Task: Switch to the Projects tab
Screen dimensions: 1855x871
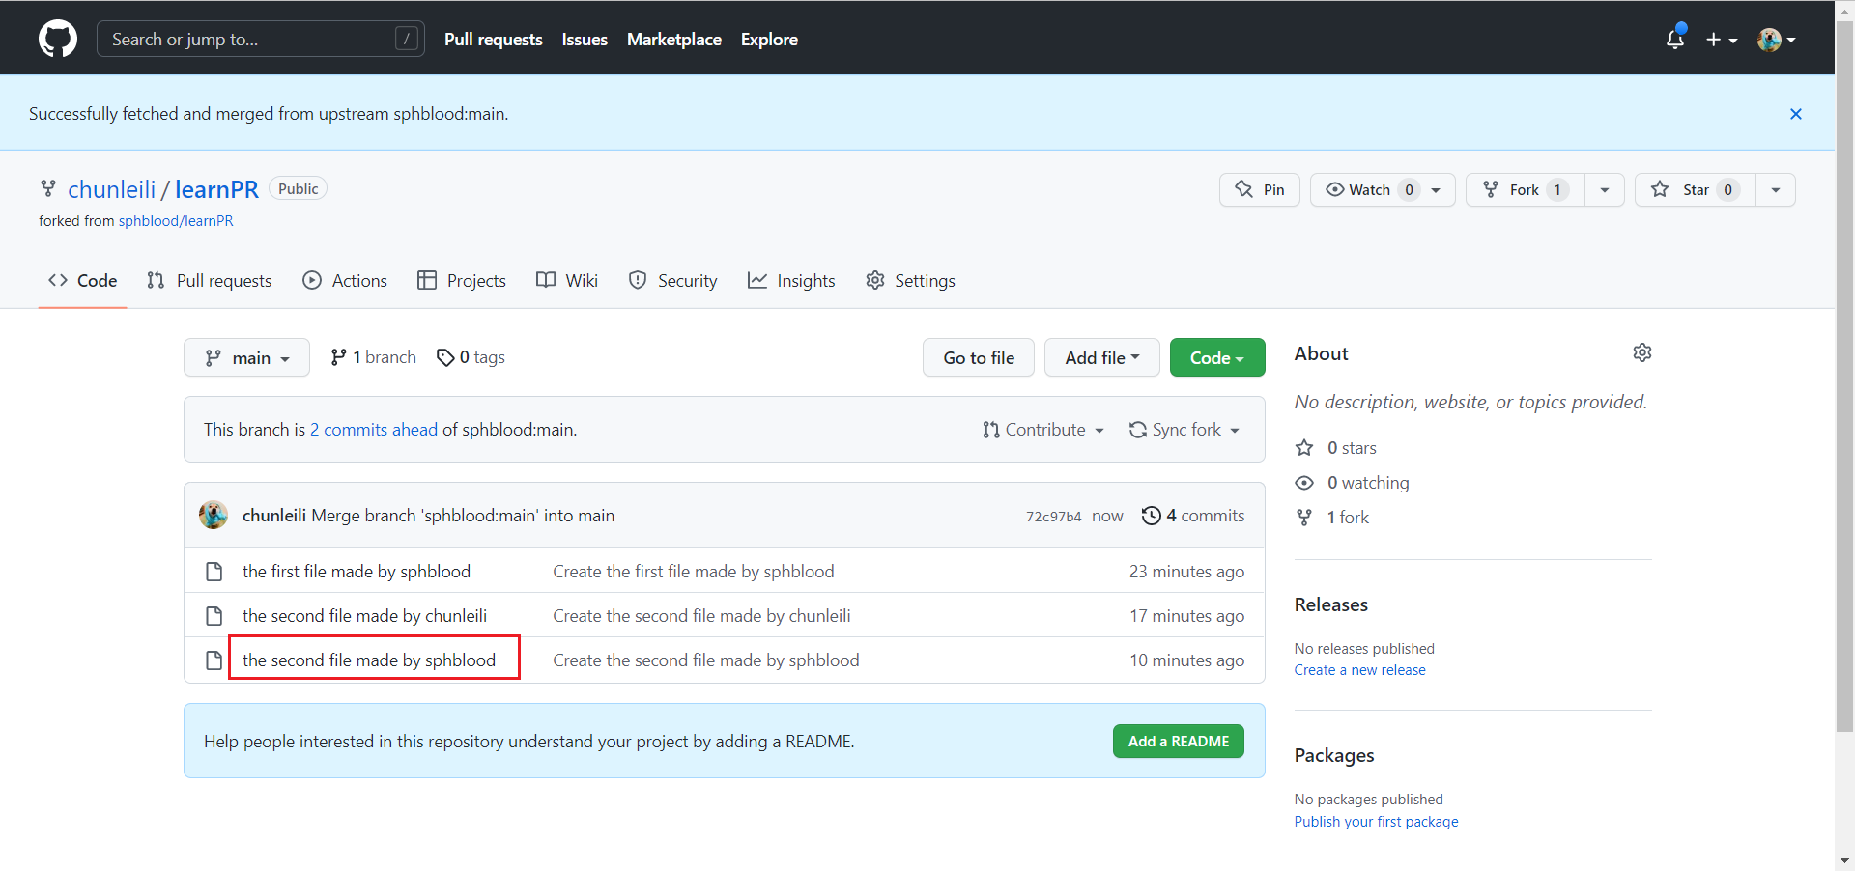Action: [462, 281]
